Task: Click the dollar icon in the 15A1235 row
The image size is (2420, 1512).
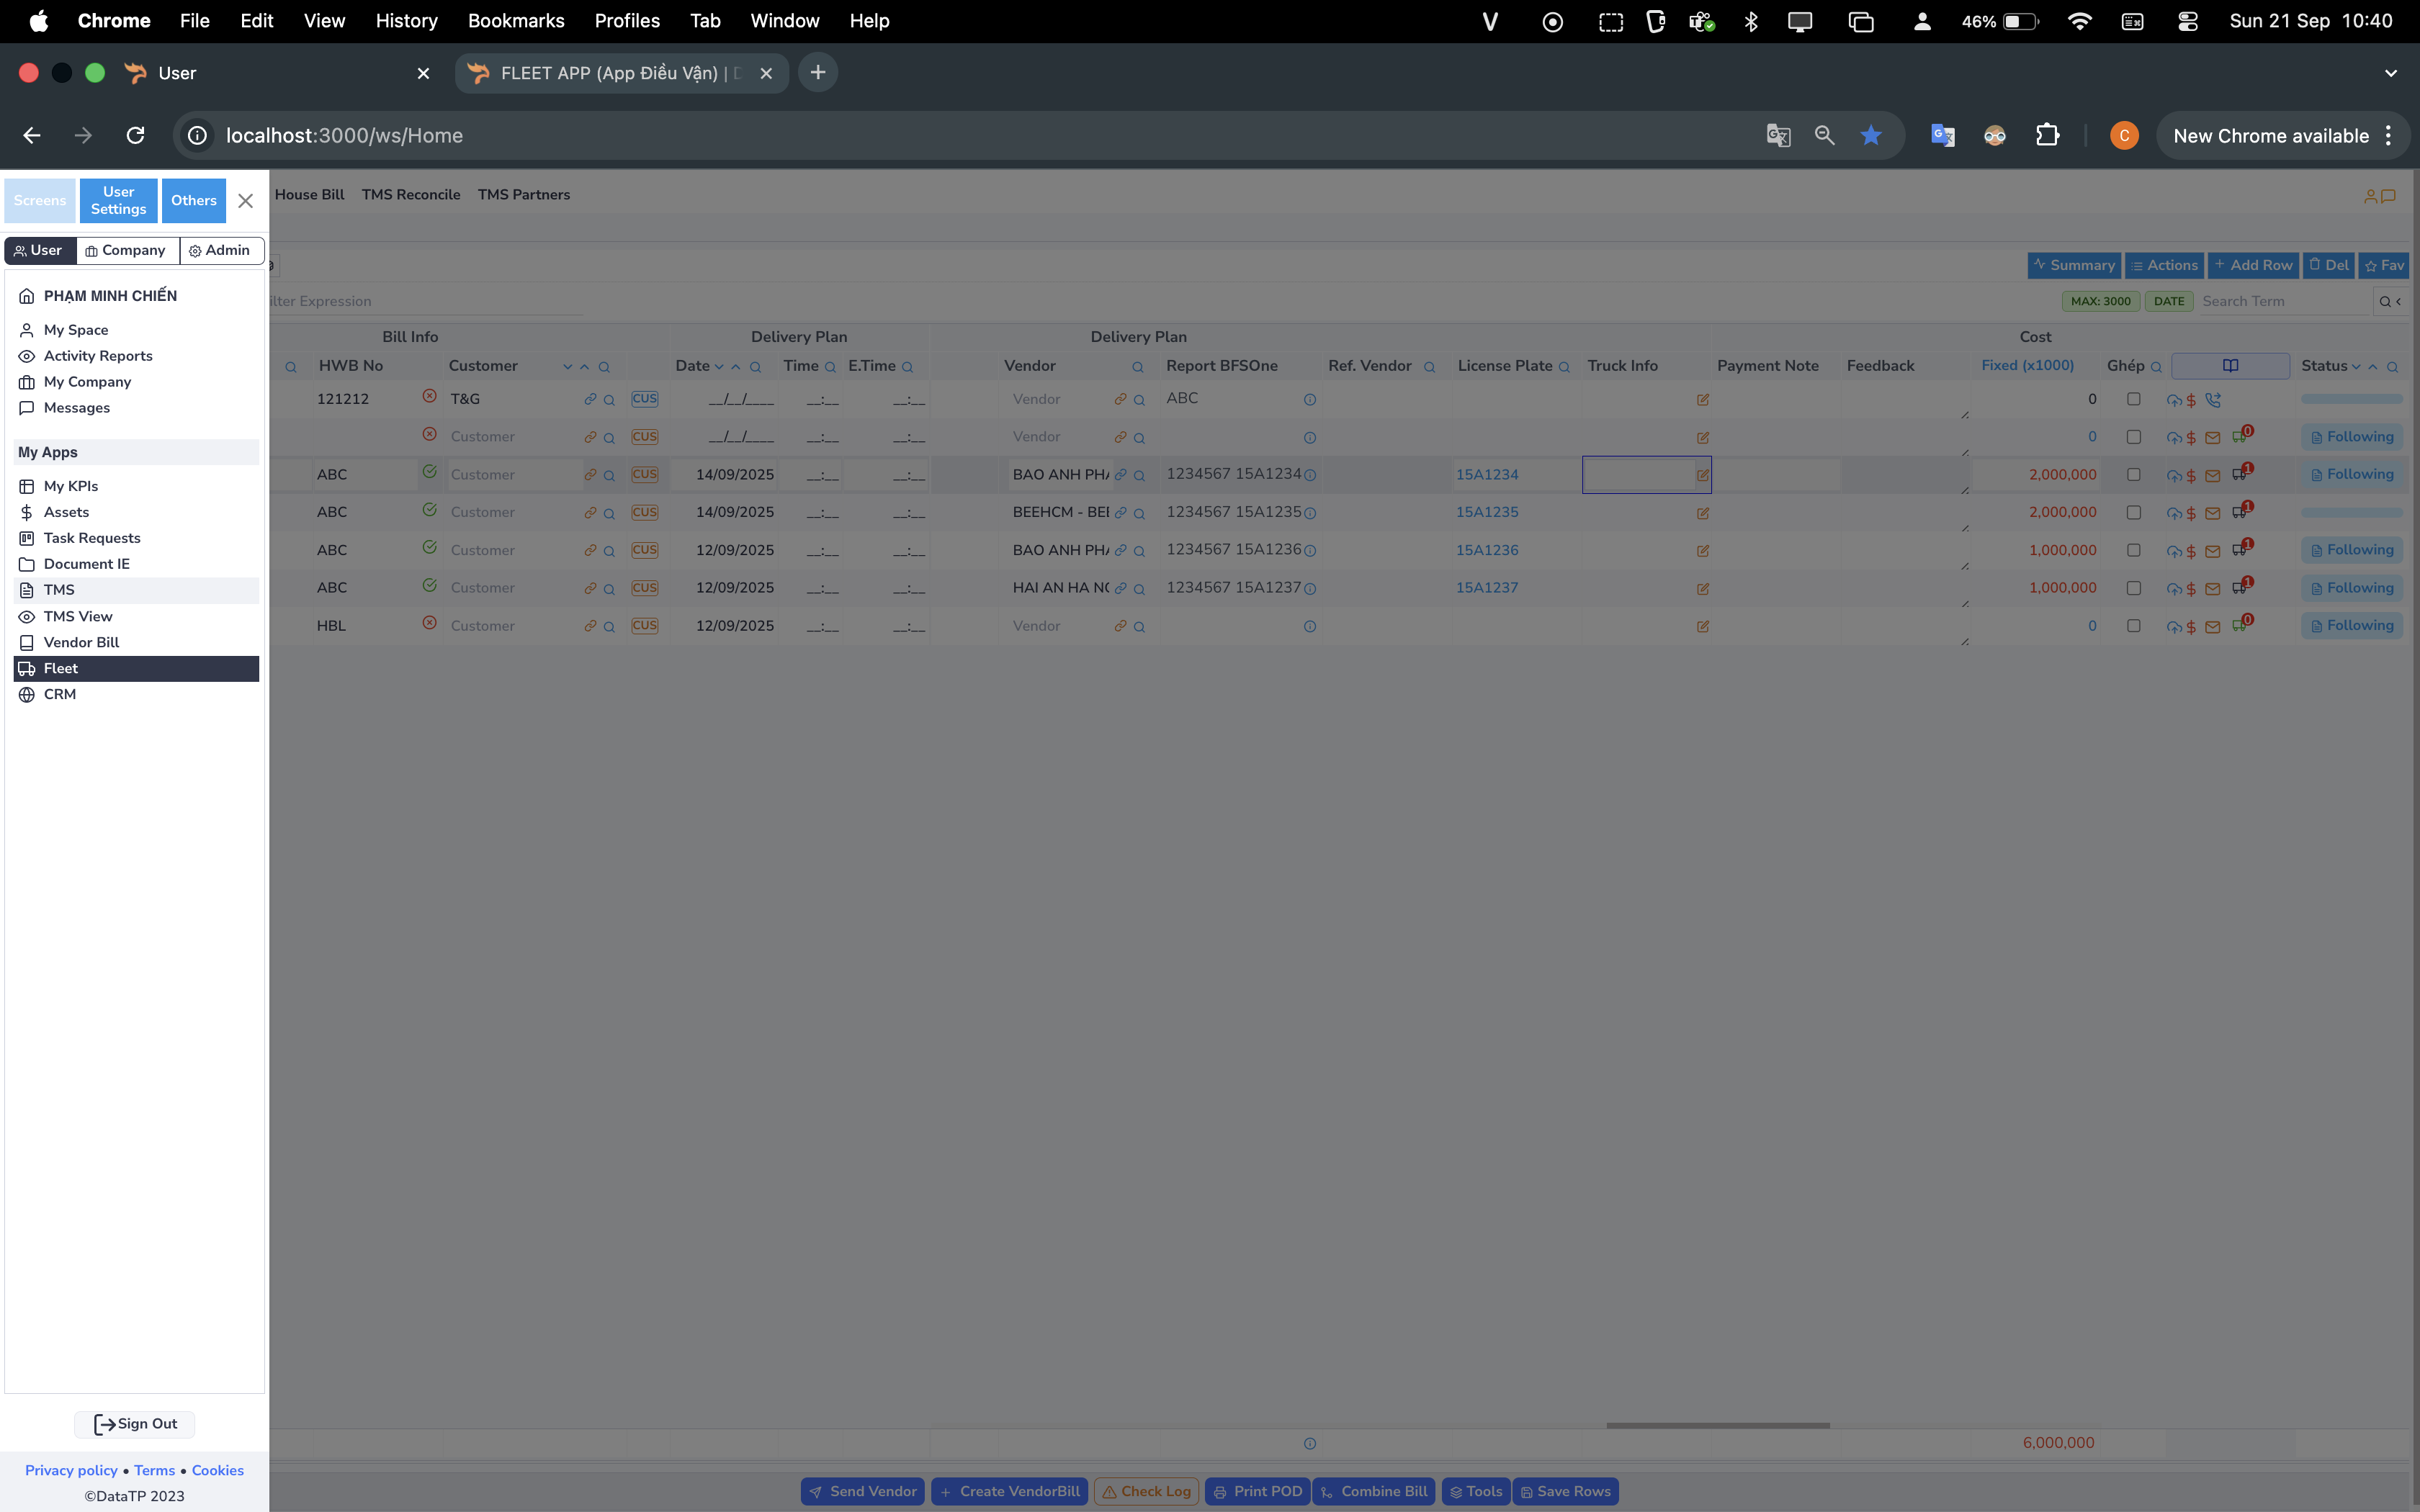Action: [2191, 513]
